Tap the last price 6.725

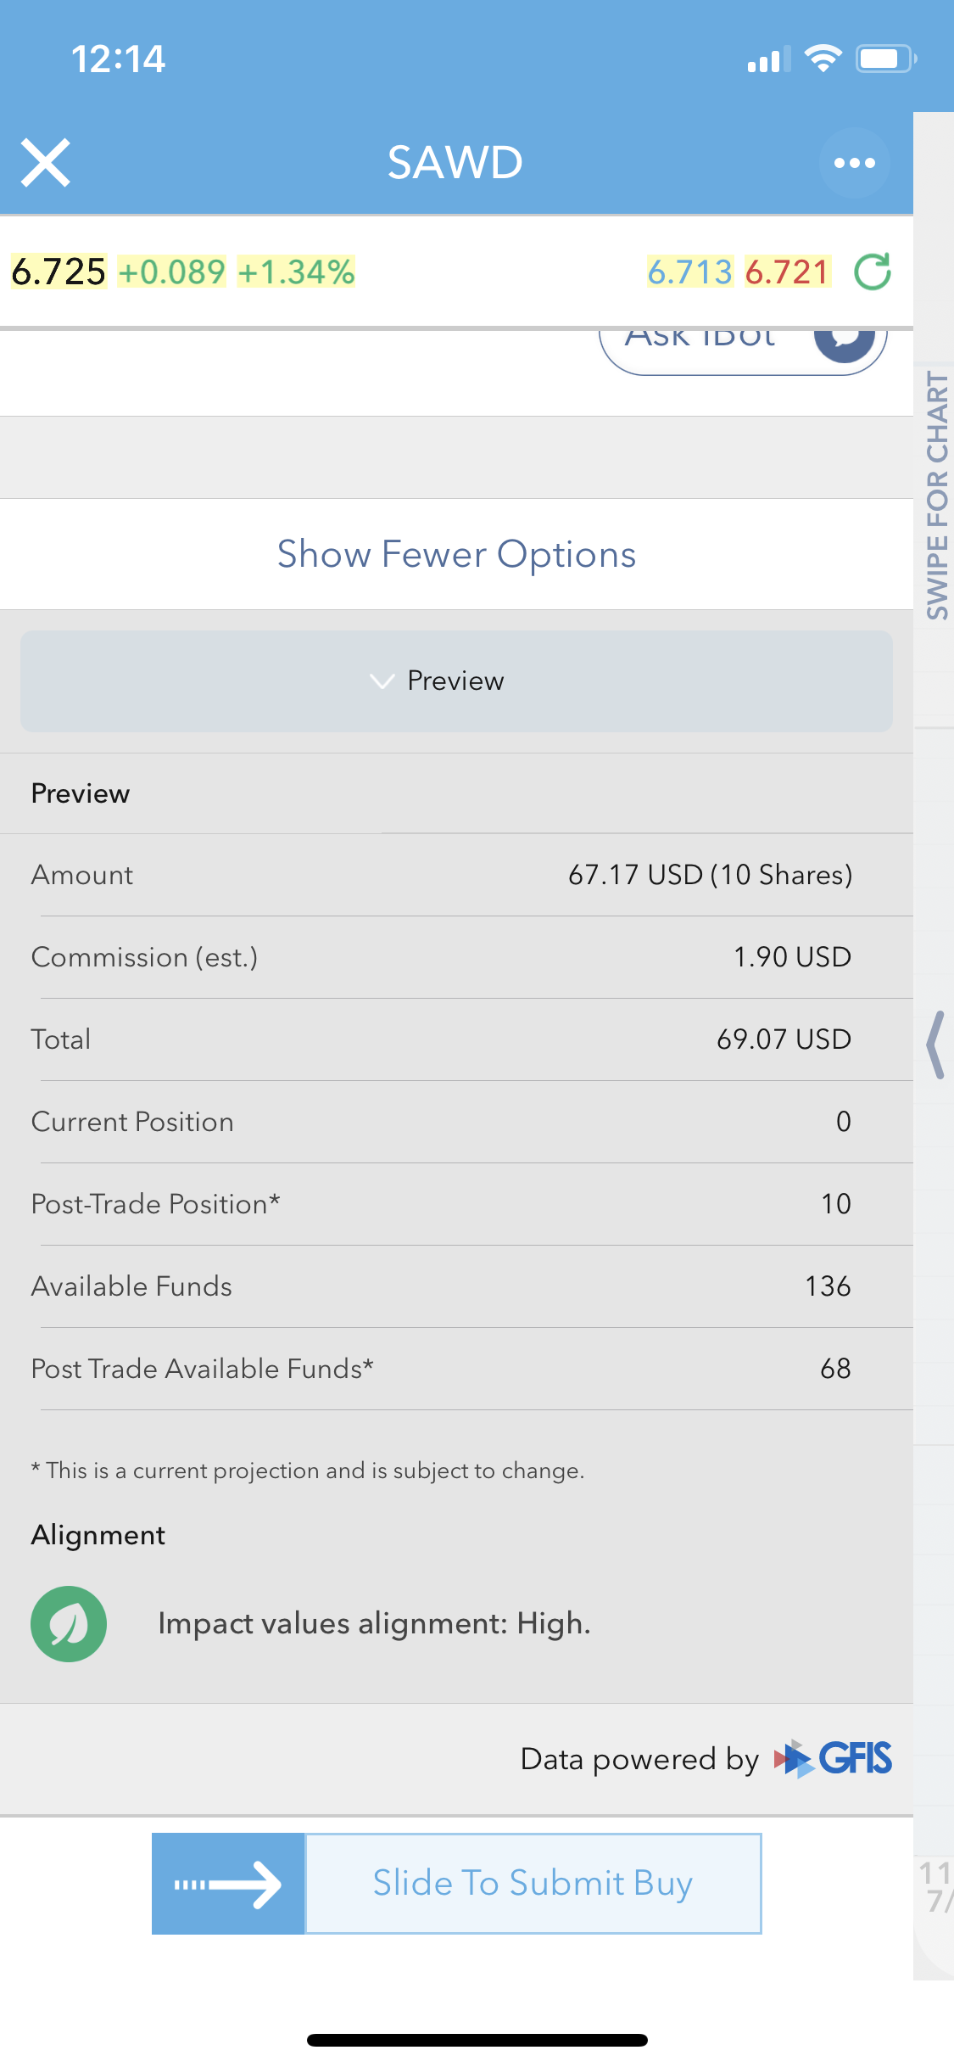[59, 272]
